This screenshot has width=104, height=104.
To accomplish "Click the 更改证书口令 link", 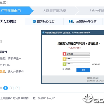I will point(96,64).
